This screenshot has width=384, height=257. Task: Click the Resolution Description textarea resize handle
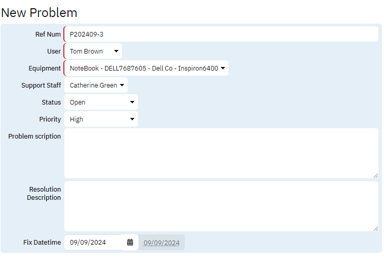point(375,228)
